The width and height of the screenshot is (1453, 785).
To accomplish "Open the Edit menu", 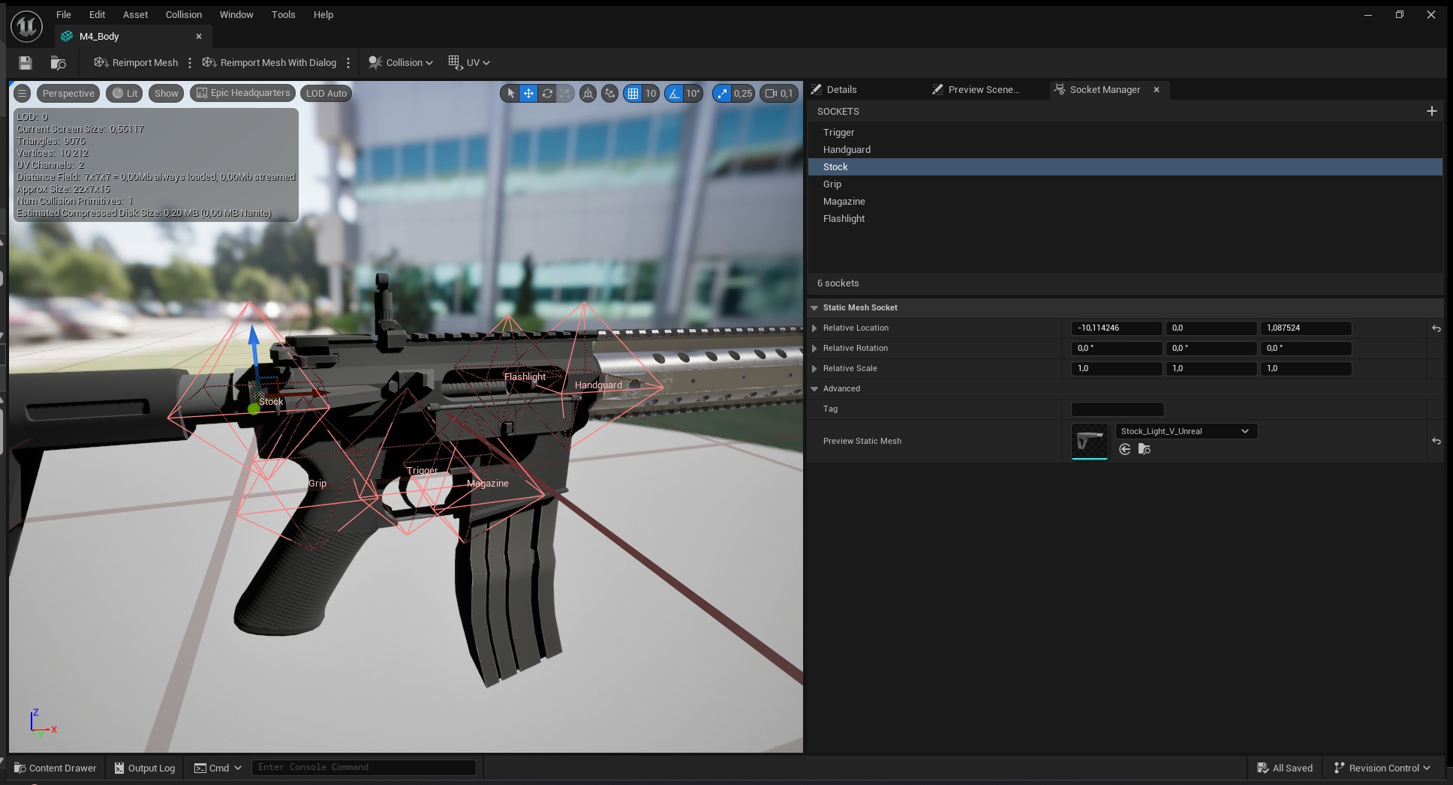I will (97, 14).
